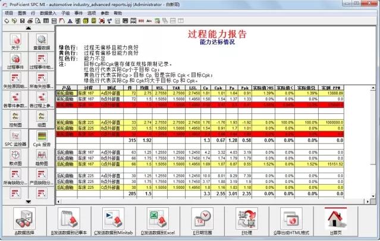
Task: Click the 产品 column header
Action: click(x=67, y=88)
